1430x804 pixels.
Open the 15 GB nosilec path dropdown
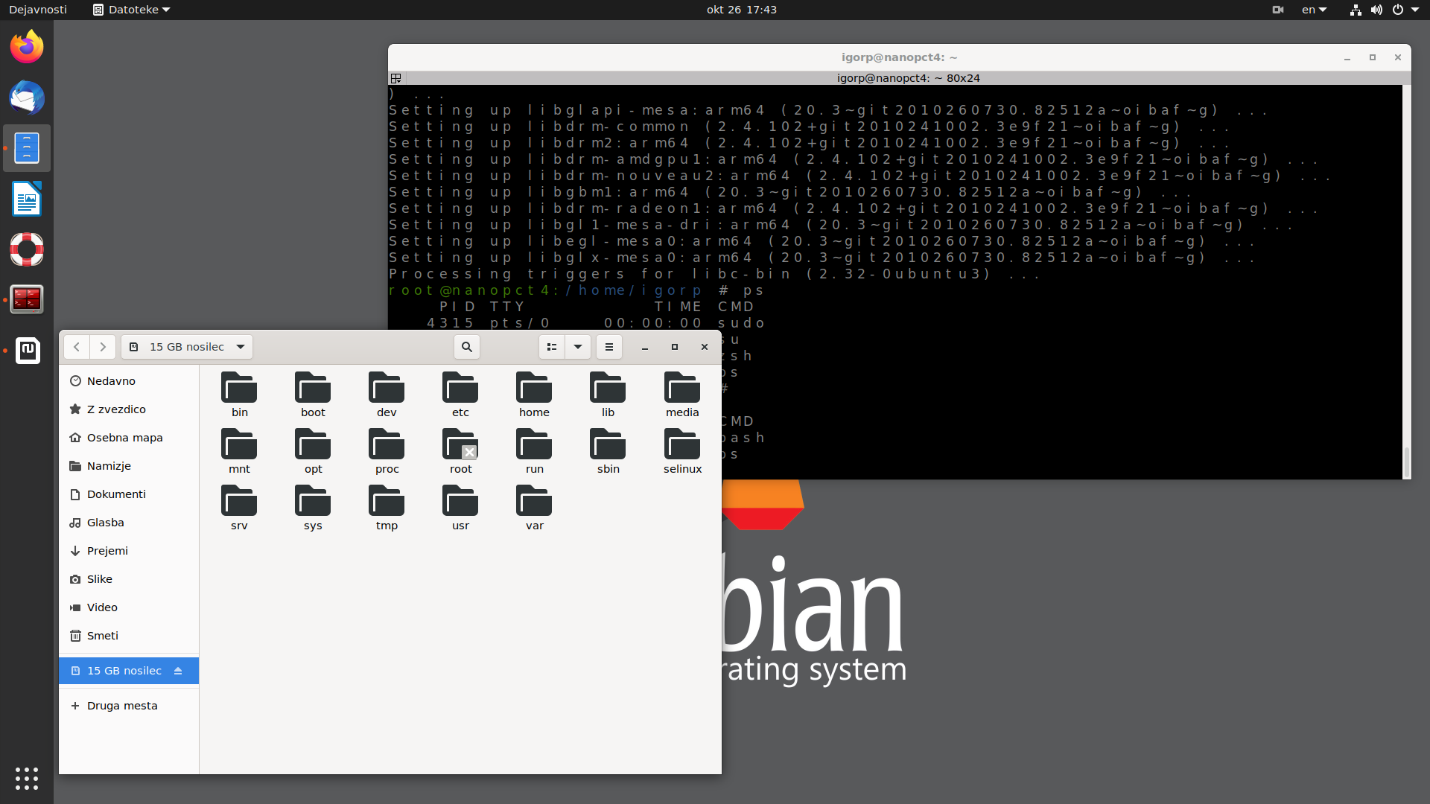188,347
